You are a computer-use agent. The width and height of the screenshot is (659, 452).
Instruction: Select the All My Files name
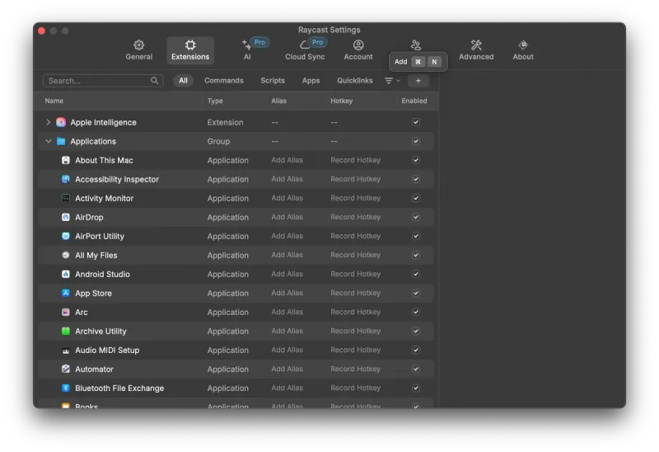(x=96, y=255)
